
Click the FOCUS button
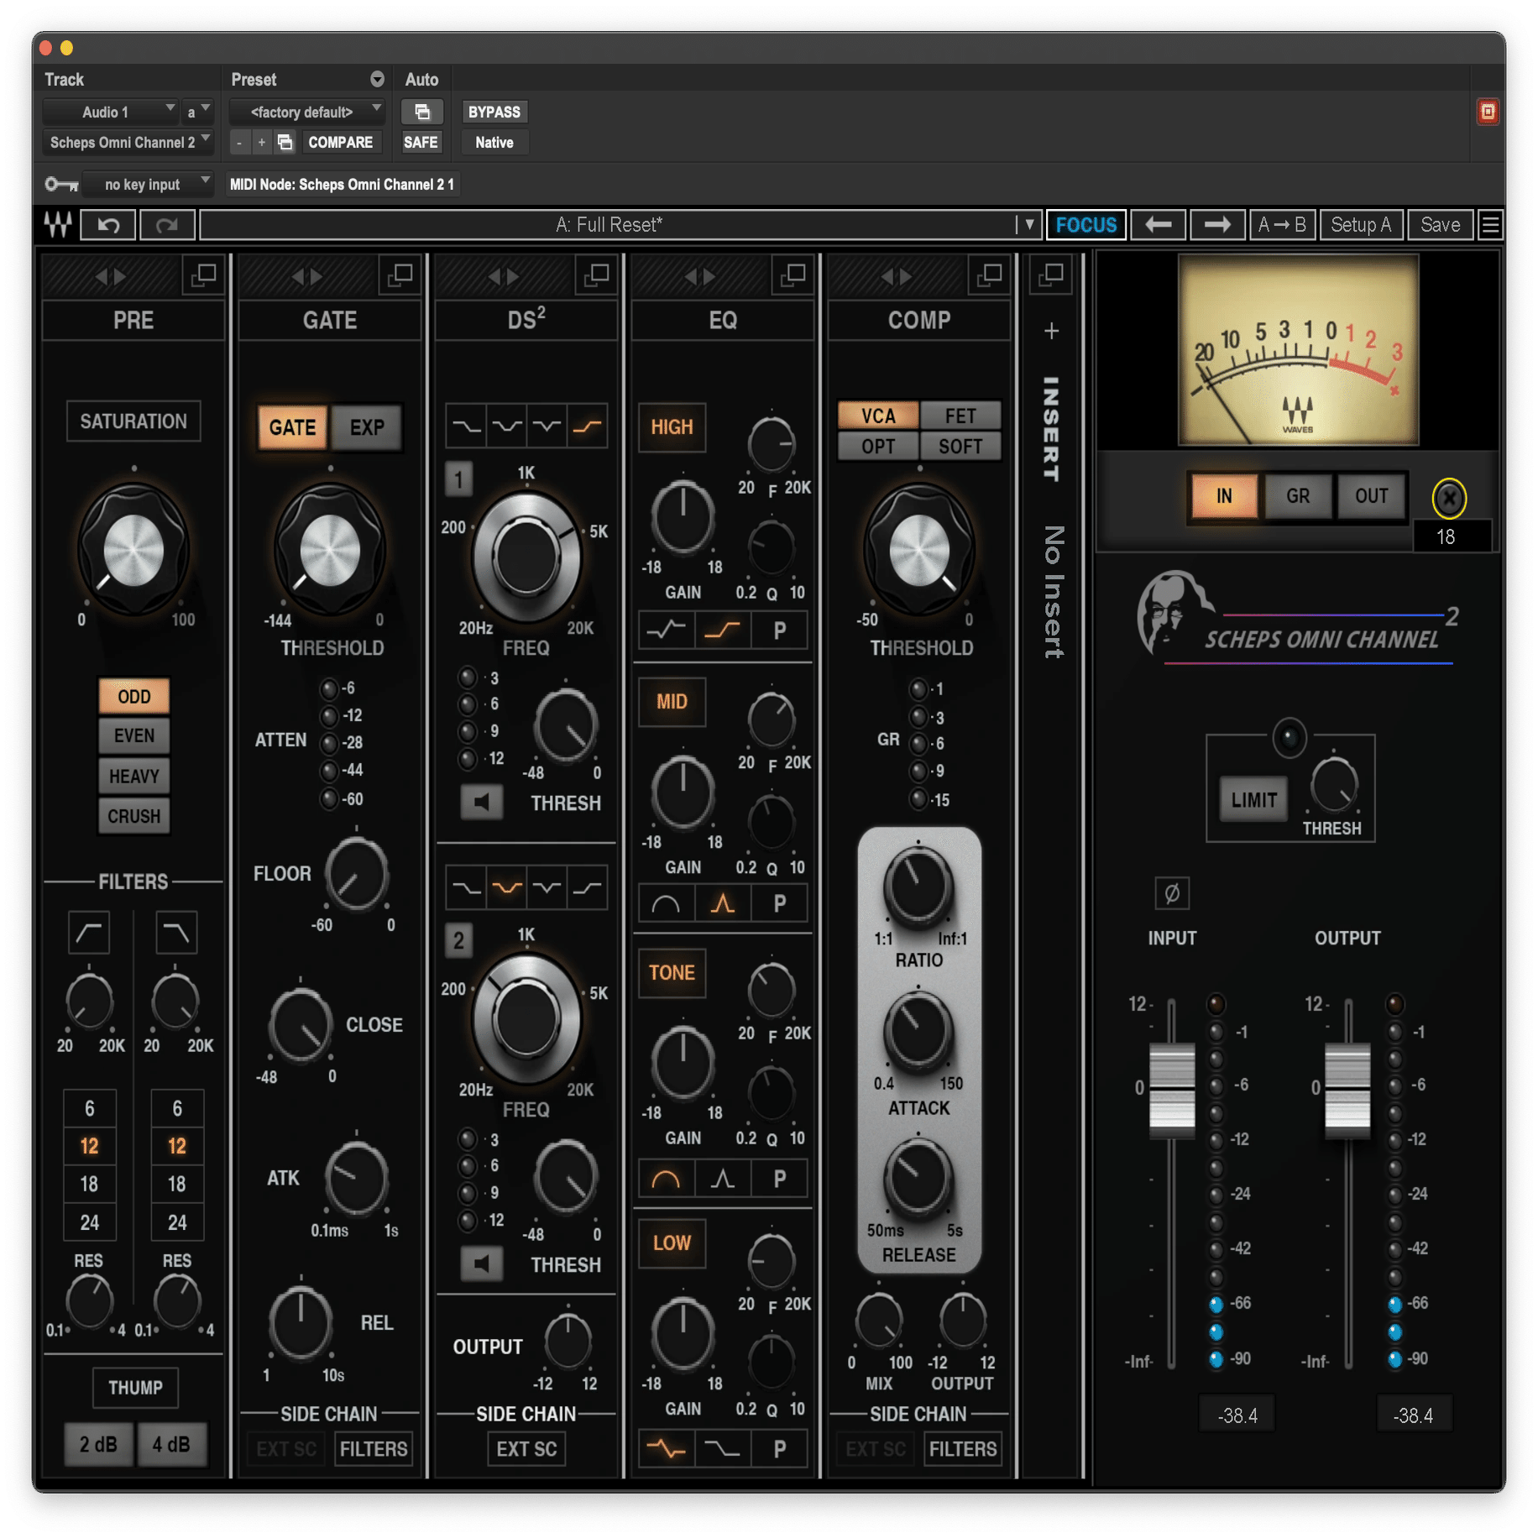pos(1086,225)
